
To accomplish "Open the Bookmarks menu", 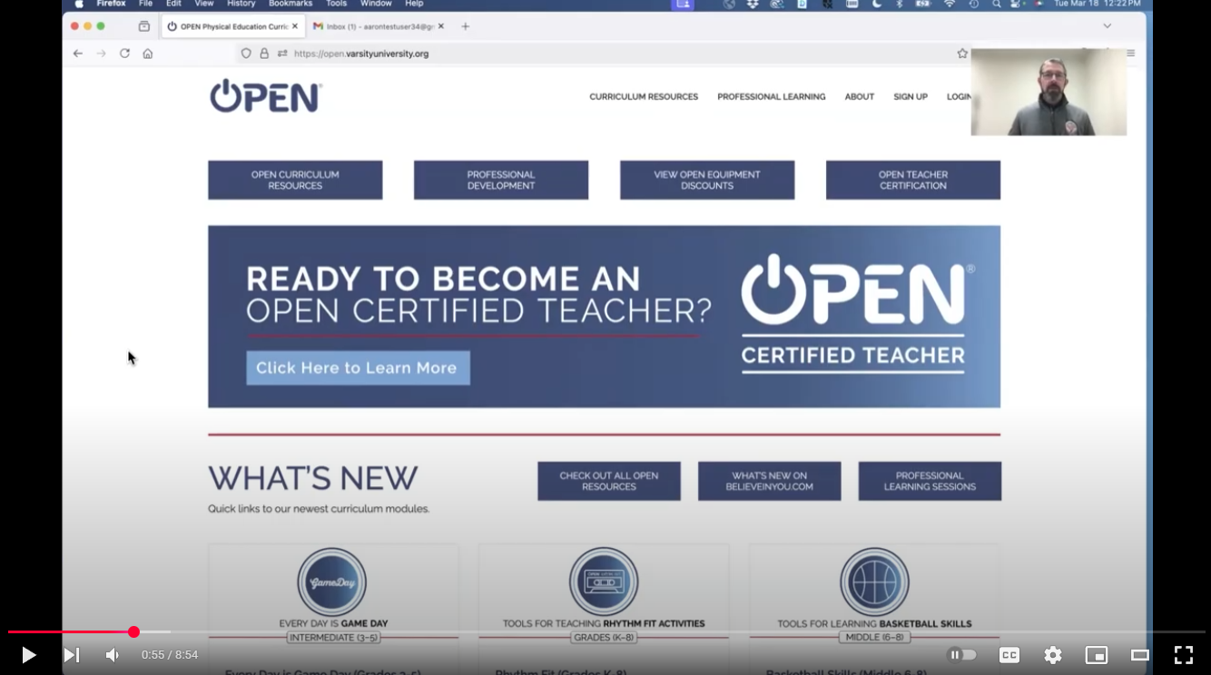I will pos(290,5).
